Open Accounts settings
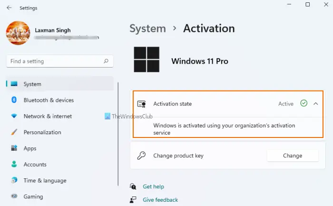 [35, 165]
